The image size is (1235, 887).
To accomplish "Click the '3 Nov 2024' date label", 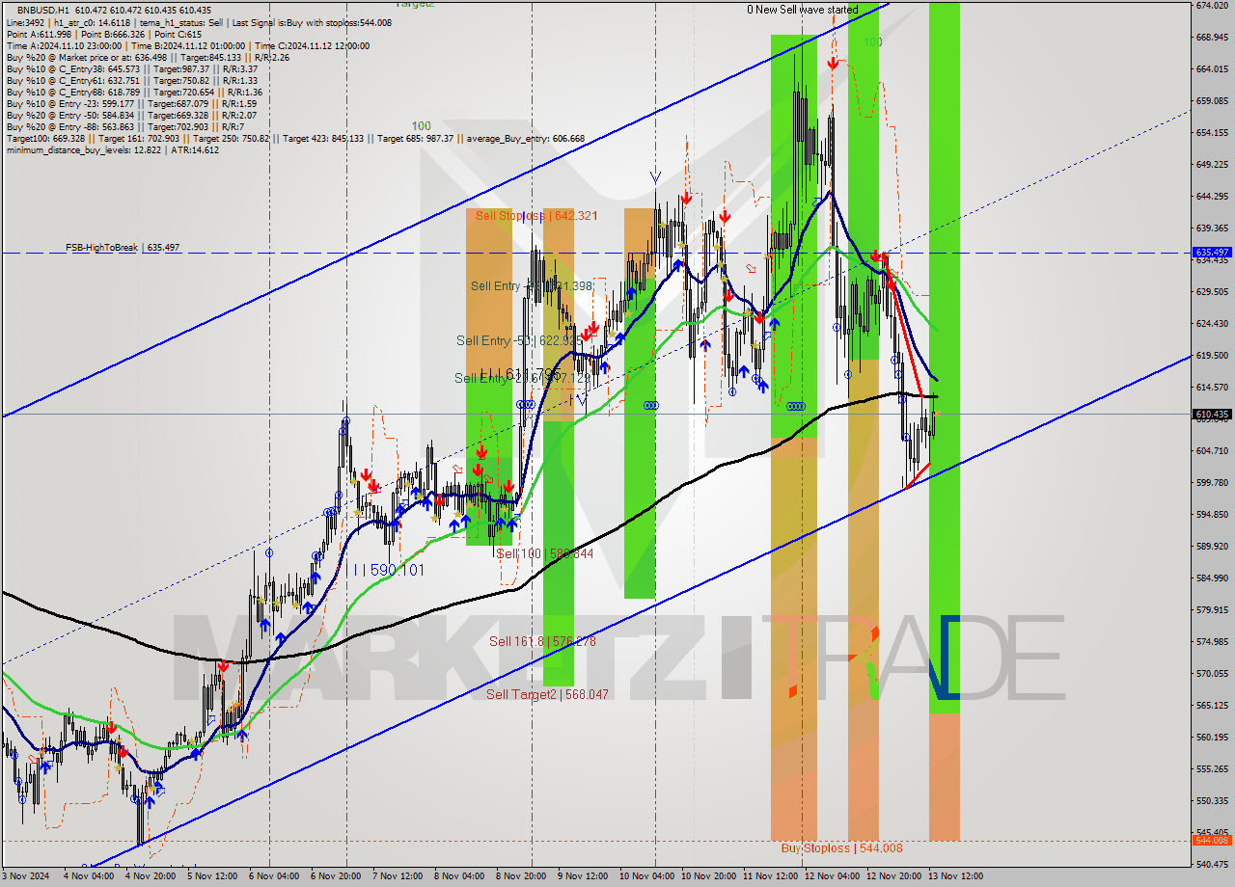I will point(26,876).
